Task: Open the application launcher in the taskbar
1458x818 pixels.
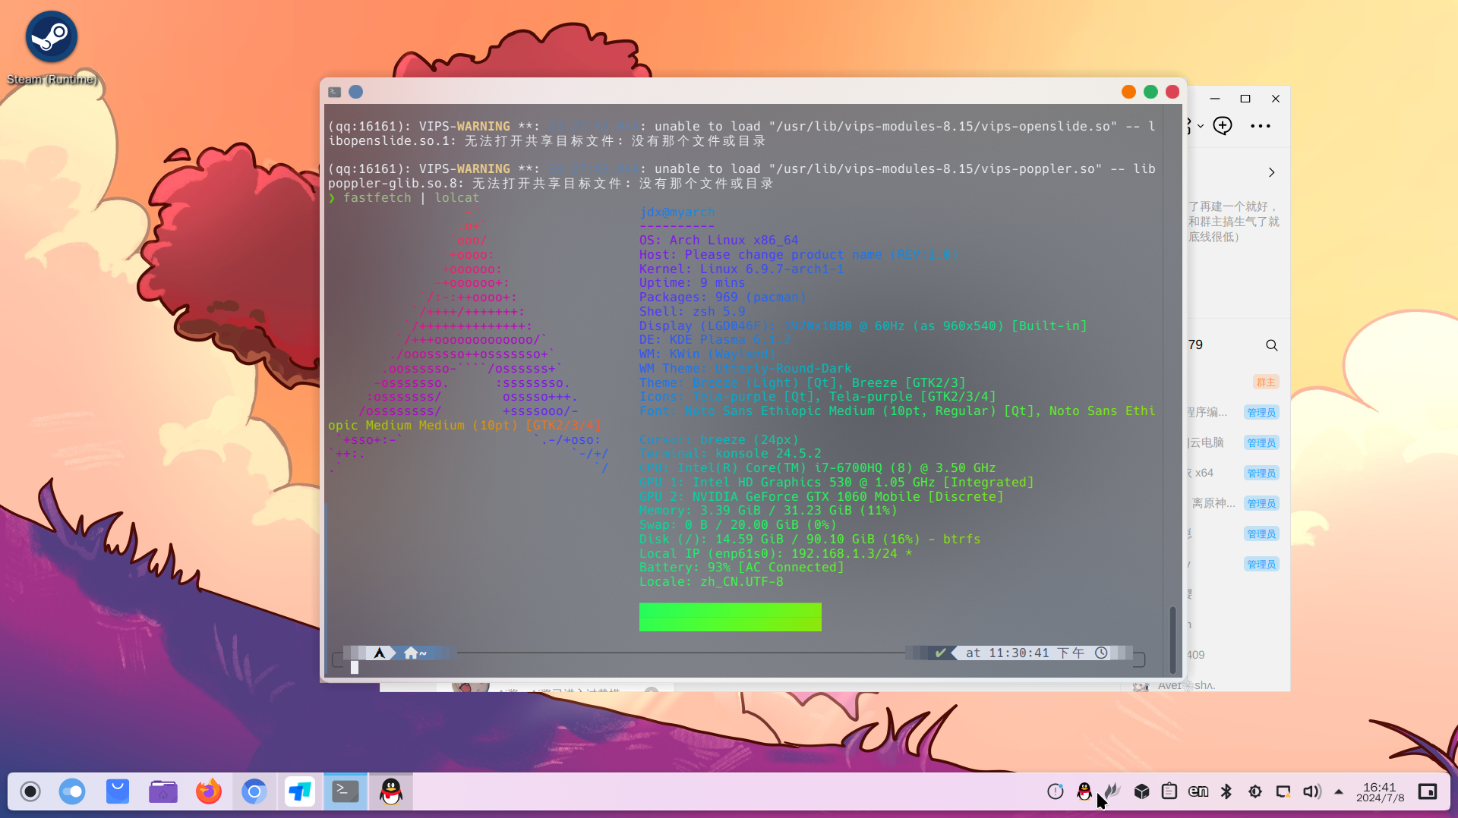Action: [x=30, y=791]
